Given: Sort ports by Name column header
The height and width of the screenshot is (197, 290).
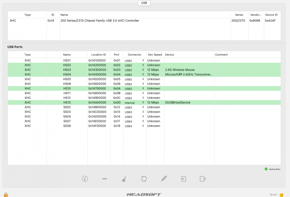Looking at the screenshot, I should click(67, 55).
